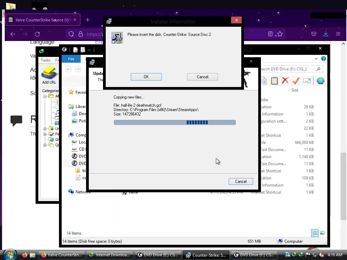The image size is (347, 260).
Task: Sort files by the Size column
Action: 295,90
